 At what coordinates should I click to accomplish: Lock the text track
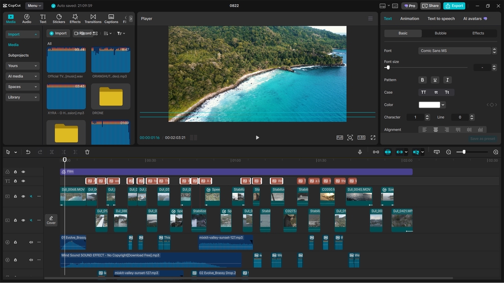(x=15, y=181)
